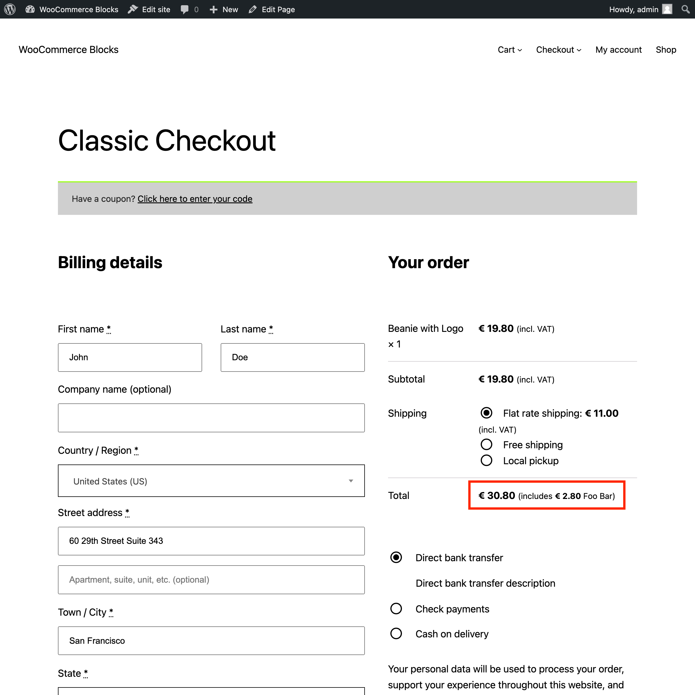Choose Check payments as payment method

(x=396, y=609)
